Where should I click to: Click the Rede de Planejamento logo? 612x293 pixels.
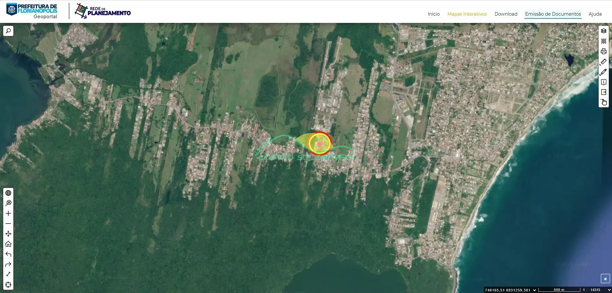coord(103,11)
